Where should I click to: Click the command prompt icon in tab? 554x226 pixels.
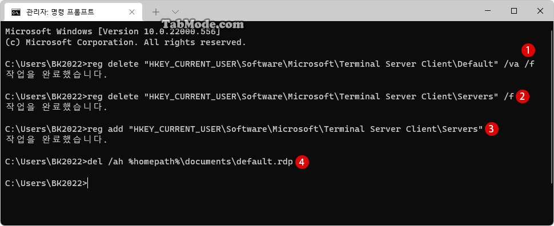(x=15, y=13)
